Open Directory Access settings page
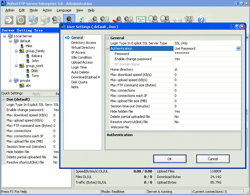 coord(84,43)
